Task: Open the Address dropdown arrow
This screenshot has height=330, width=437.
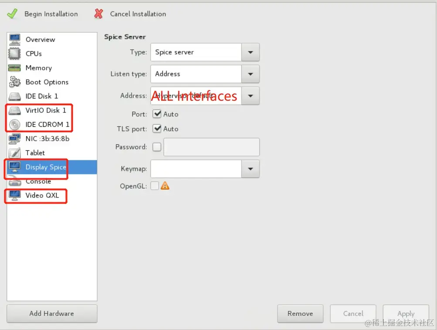Action: 250,95
